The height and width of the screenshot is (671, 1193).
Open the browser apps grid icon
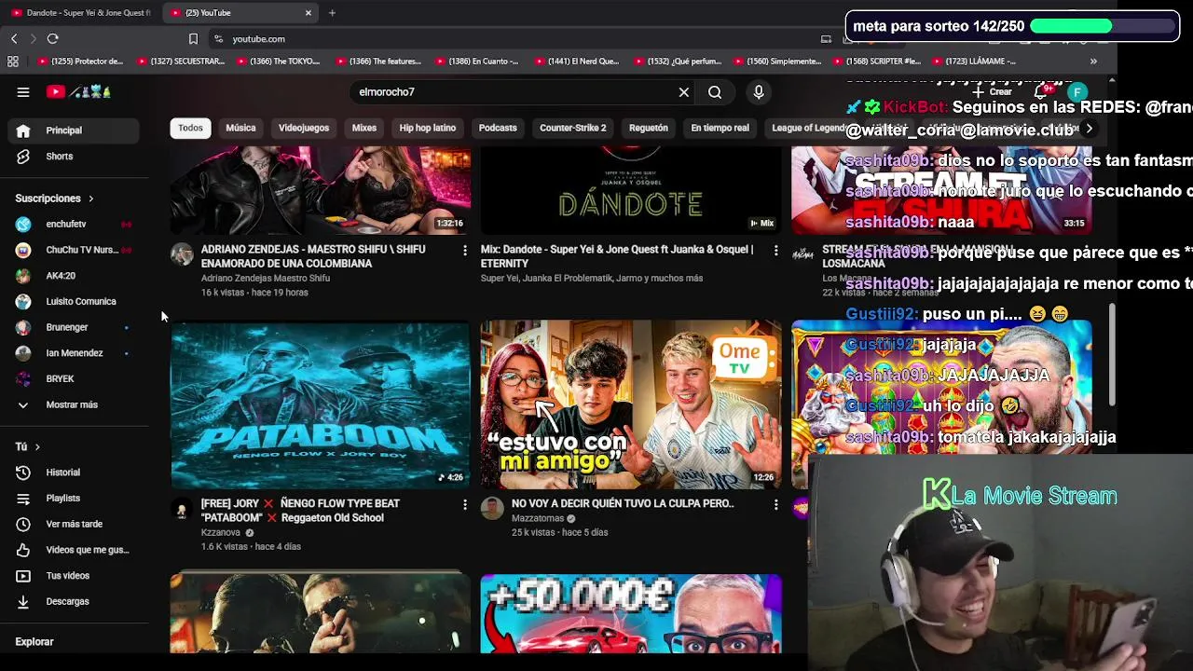coord(13,62)
